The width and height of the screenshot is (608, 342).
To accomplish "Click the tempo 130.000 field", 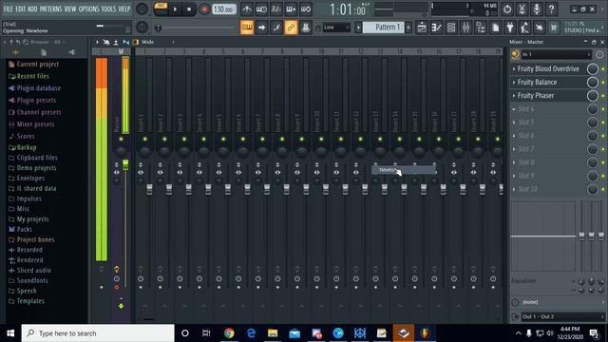I will coord(224,9).
